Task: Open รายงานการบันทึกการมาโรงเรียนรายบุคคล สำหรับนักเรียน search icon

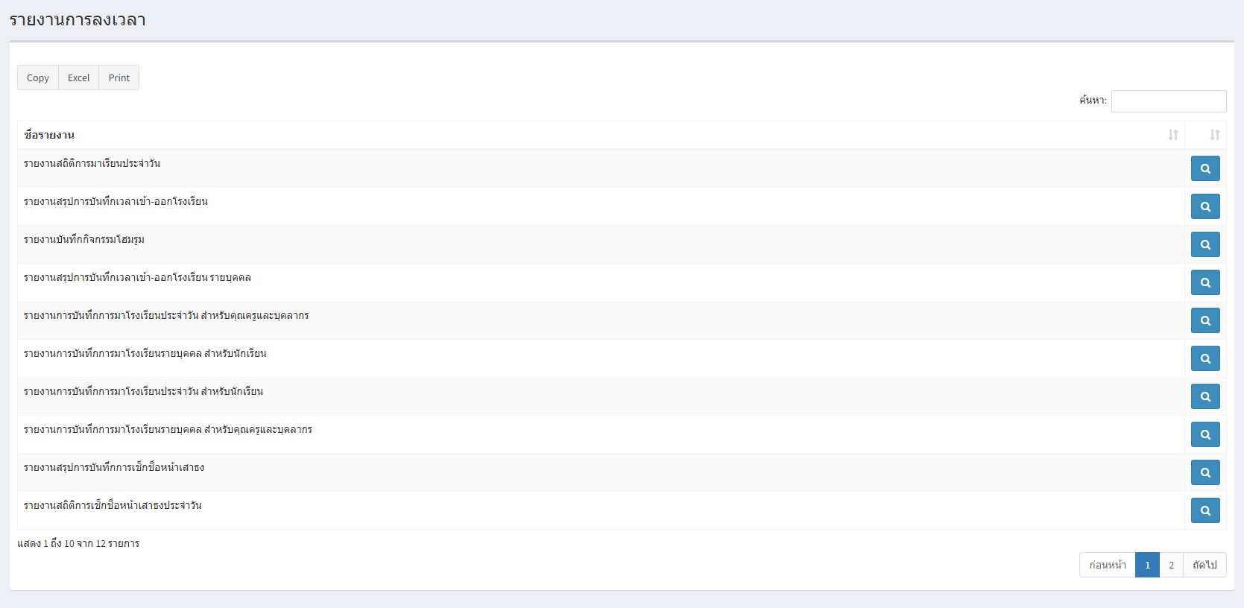Action: (1205, 358)
